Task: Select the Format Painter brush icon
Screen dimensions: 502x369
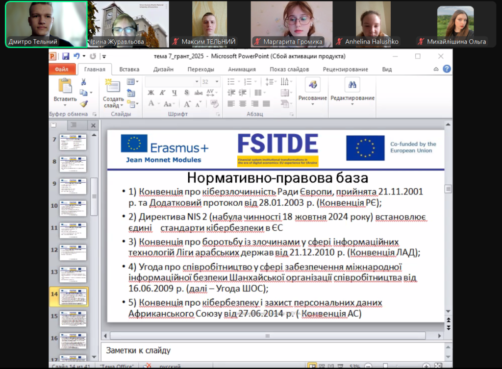Action: [84, 104]
